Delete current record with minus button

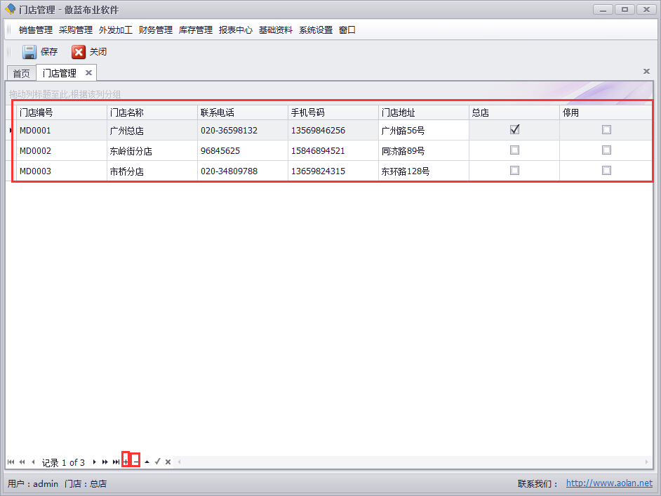click(136, 462)
